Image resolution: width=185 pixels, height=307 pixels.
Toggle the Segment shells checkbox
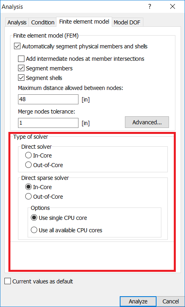(21, 78)
